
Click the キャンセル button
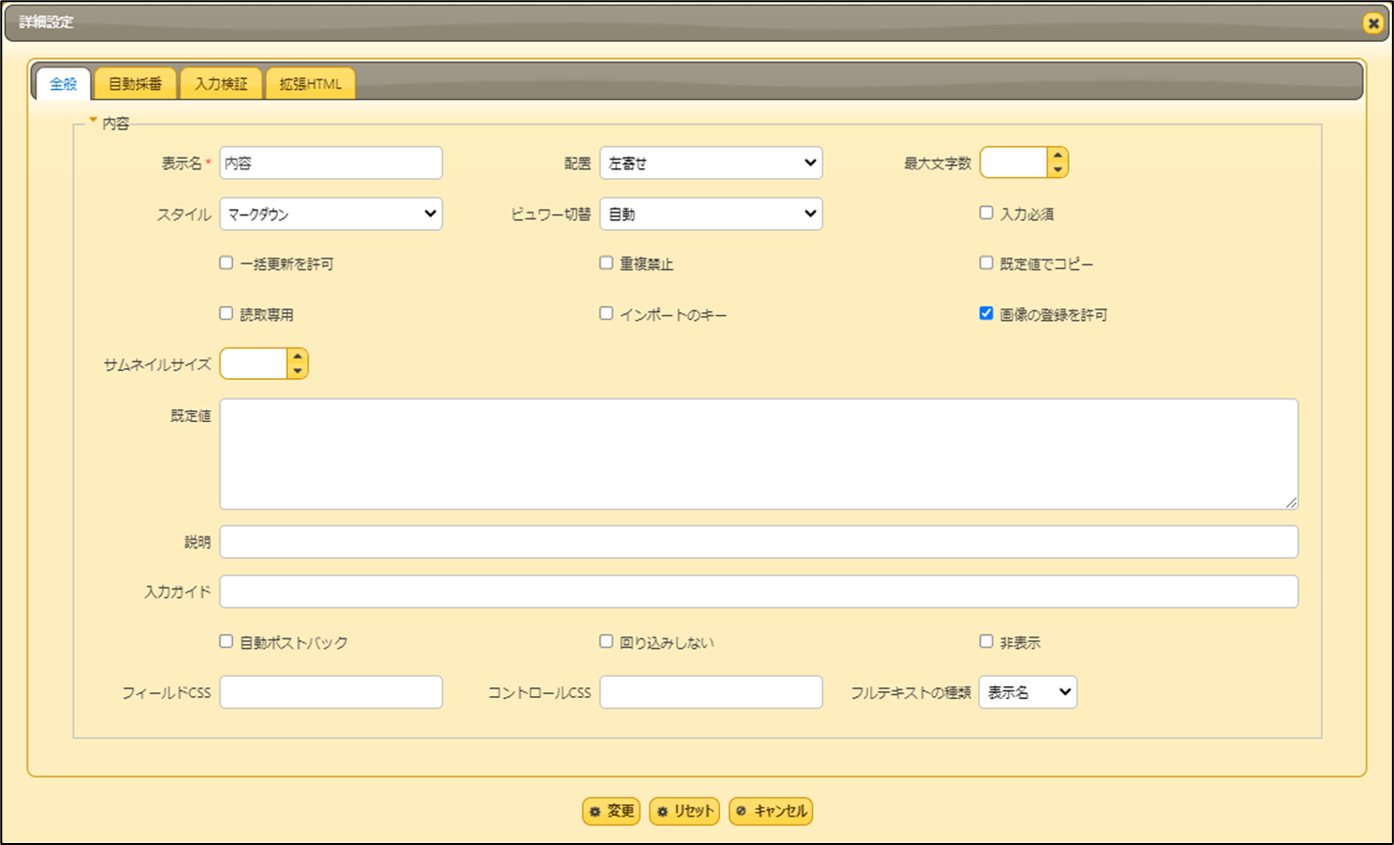click(x=771, y=812)
